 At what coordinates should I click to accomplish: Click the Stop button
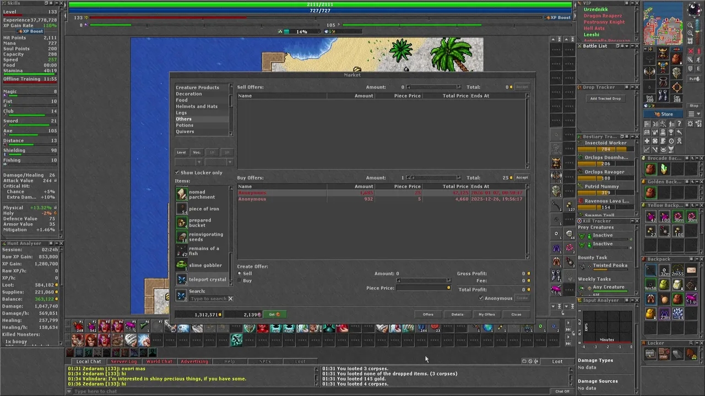pos(693,106)
